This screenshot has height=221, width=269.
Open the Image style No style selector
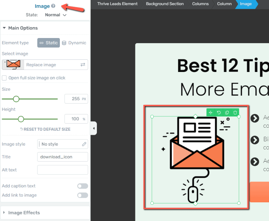[x=63, y=144]
